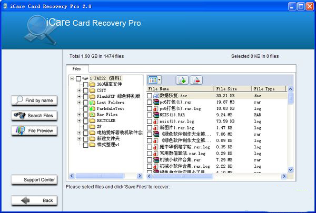This screenshot has width=316, height=213.
Task: Select the ZP folder tree item
Action: coord(99,127)
